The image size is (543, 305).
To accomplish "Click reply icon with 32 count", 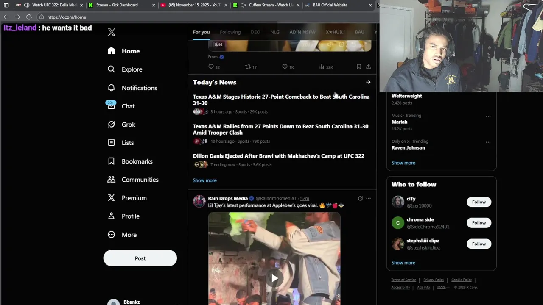I will [x=211, y=67].
